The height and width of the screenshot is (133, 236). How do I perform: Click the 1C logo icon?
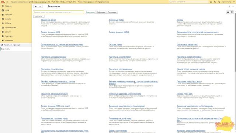[x=3, y=2]
